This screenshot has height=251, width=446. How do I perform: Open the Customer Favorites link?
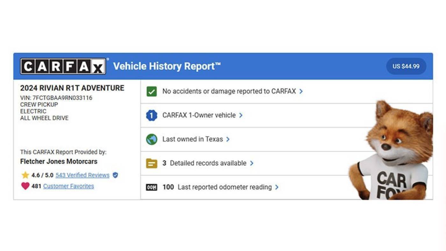pyautogui.click(x=68, y=186)
